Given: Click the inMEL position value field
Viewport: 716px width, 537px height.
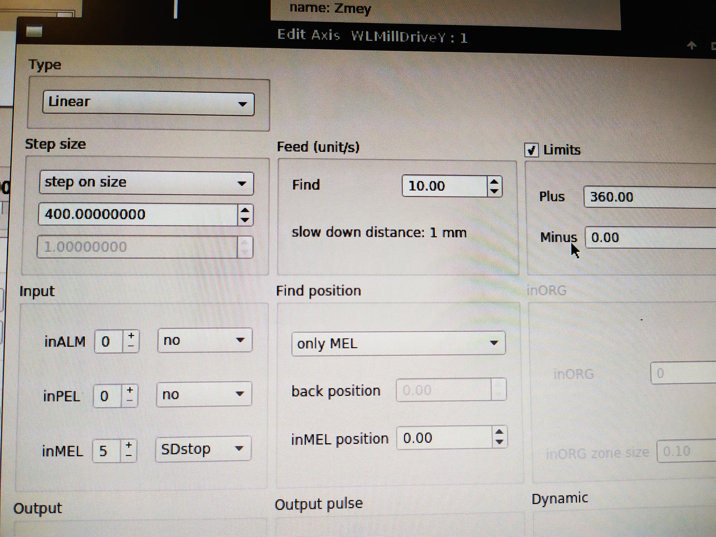Looking at the screenshot, I should 444,438.
